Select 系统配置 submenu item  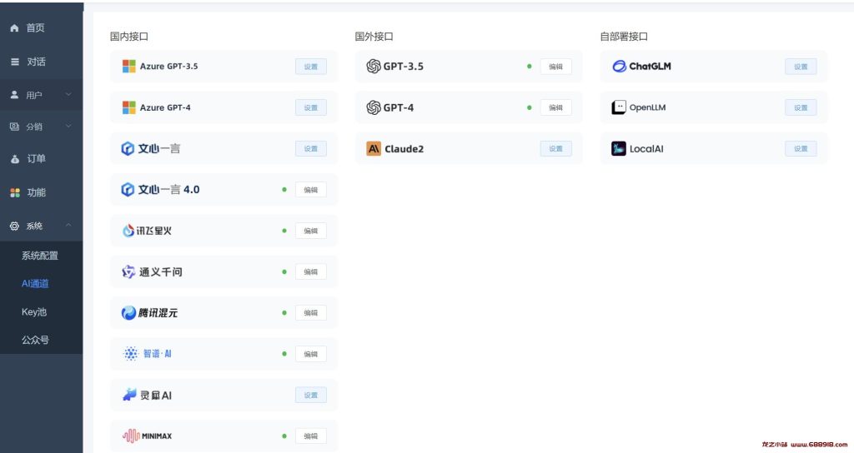40,256
